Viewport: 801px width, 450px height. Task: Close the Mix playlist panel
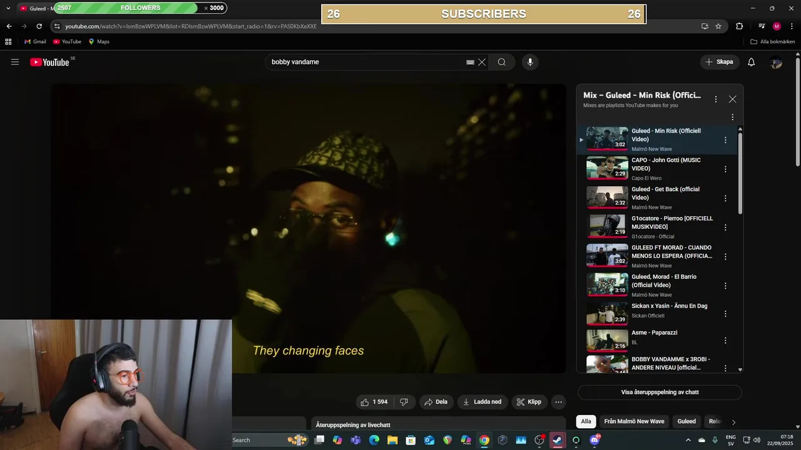(732, 99)
